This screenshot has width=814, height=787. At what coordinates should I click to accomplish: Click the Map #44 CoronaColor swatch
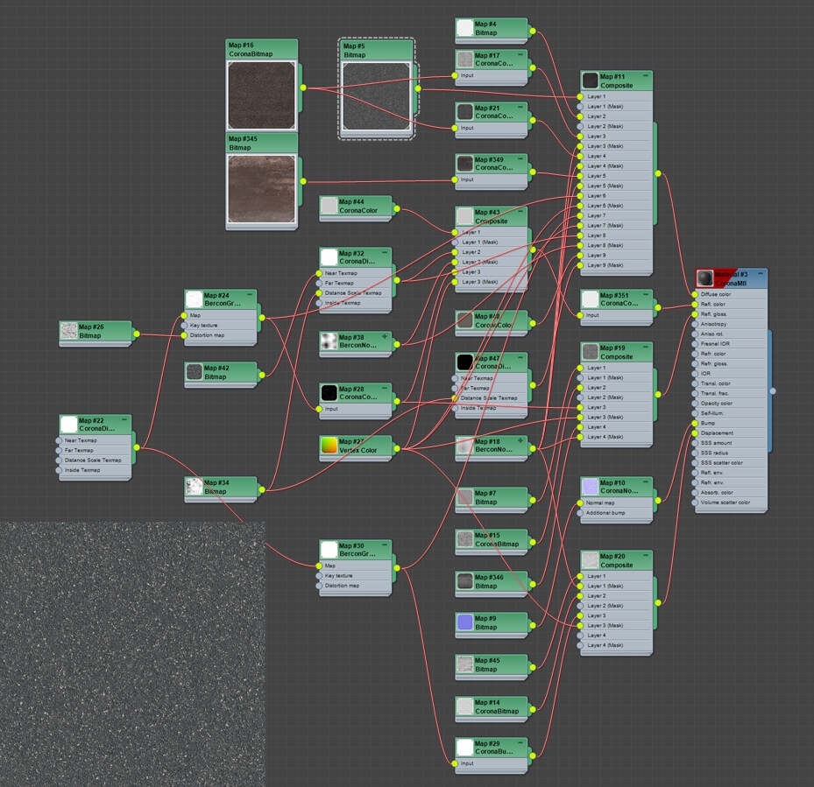coord(329,206)
